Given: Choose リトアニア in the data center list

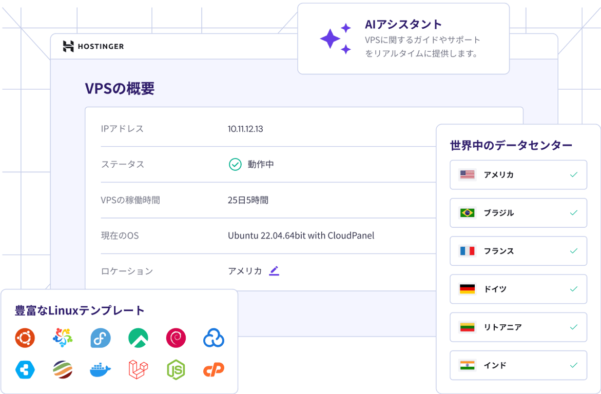Looking at the screenshot, I should pyautogui.click(x=518, y=327).
